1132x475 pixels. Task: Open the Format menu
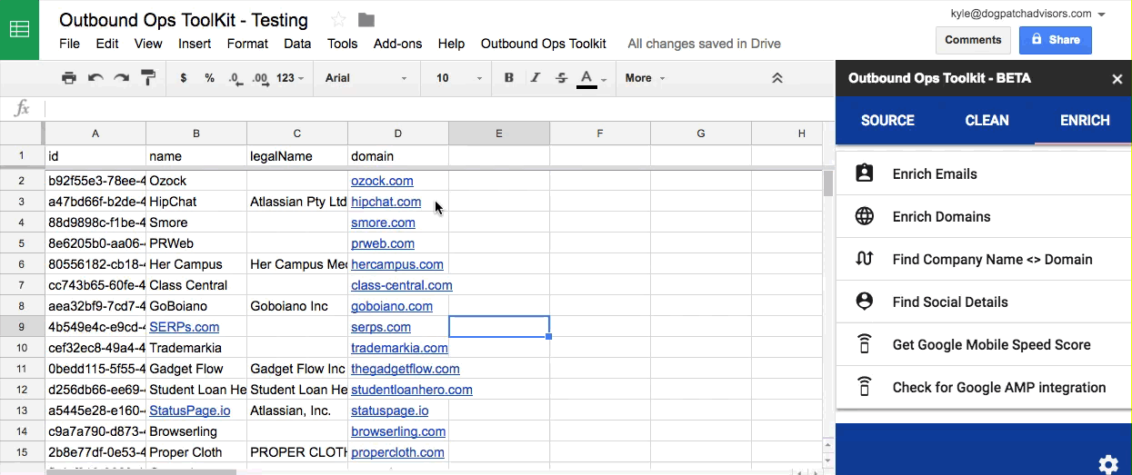pyautogui.click(x=247, y=44)
